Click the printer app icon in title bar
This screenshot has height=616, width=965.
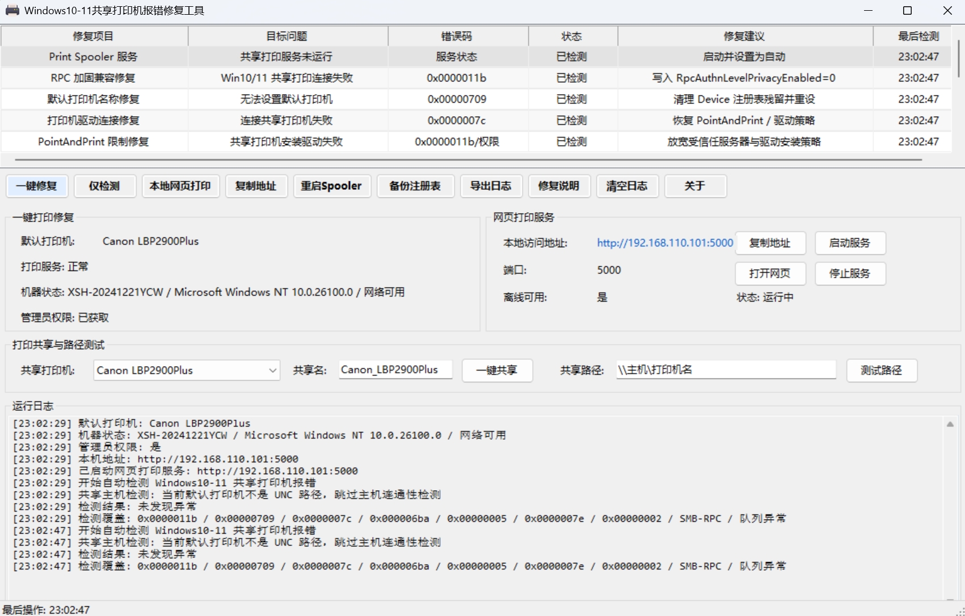pos(12,10)
